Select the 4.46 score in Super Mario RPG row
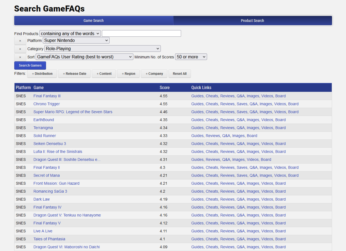Screen dimensions: 346x251 click(164, 112)
